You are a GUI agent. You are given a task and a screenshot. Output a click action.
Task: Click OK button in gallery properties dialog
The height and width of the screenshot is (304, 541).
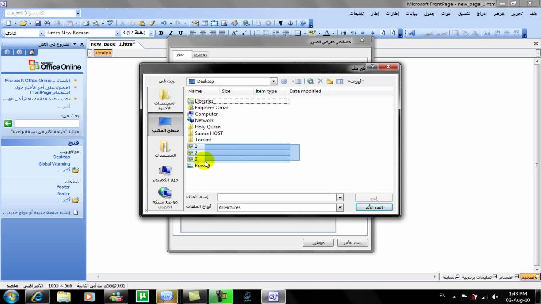coord(318,243)
